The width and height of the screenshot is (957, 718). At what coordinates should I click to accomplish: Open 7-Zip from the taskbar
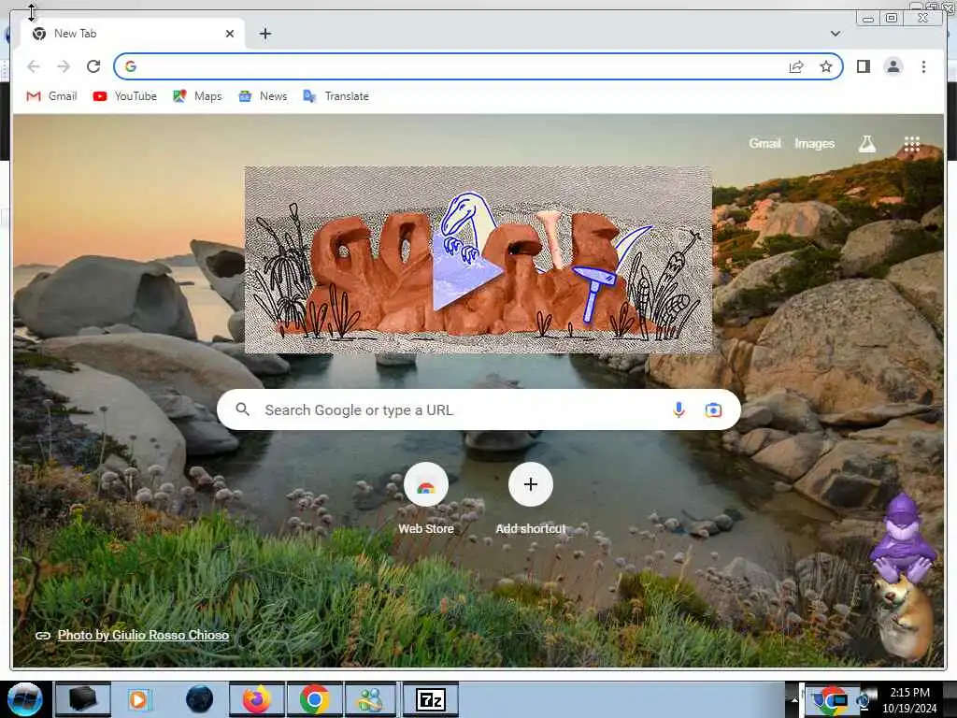click(x=430, y=699)
